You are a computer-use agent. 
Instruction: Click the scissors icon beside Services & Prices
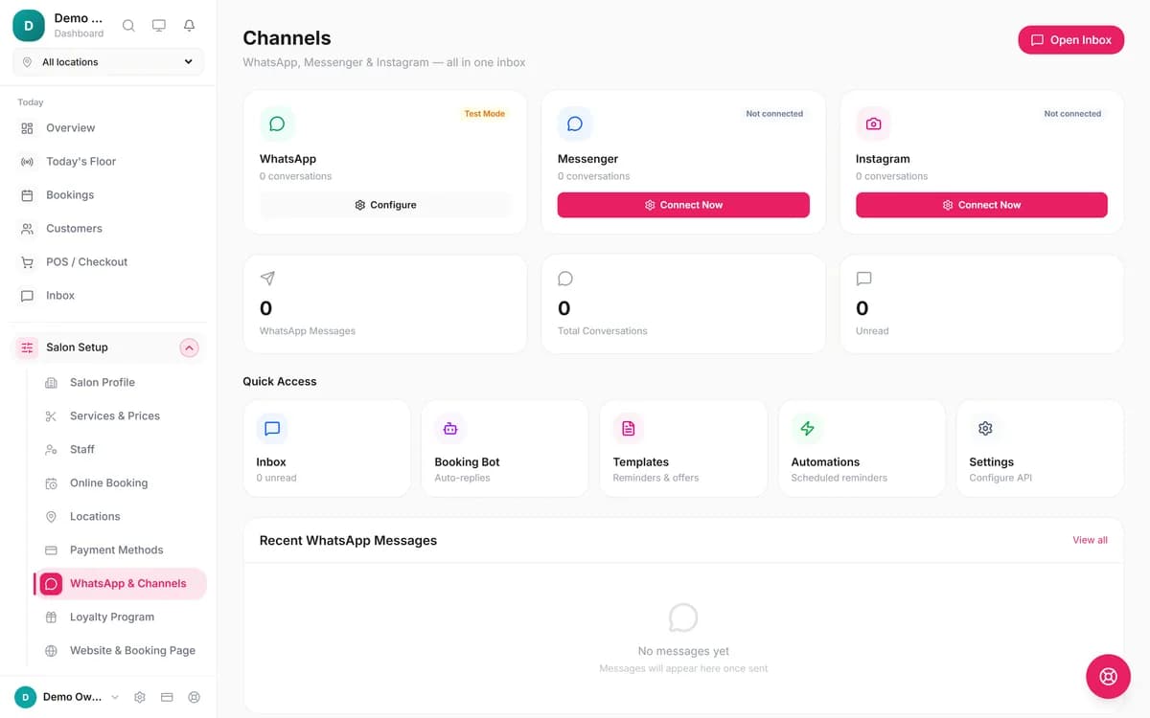[x=51, y=416]
